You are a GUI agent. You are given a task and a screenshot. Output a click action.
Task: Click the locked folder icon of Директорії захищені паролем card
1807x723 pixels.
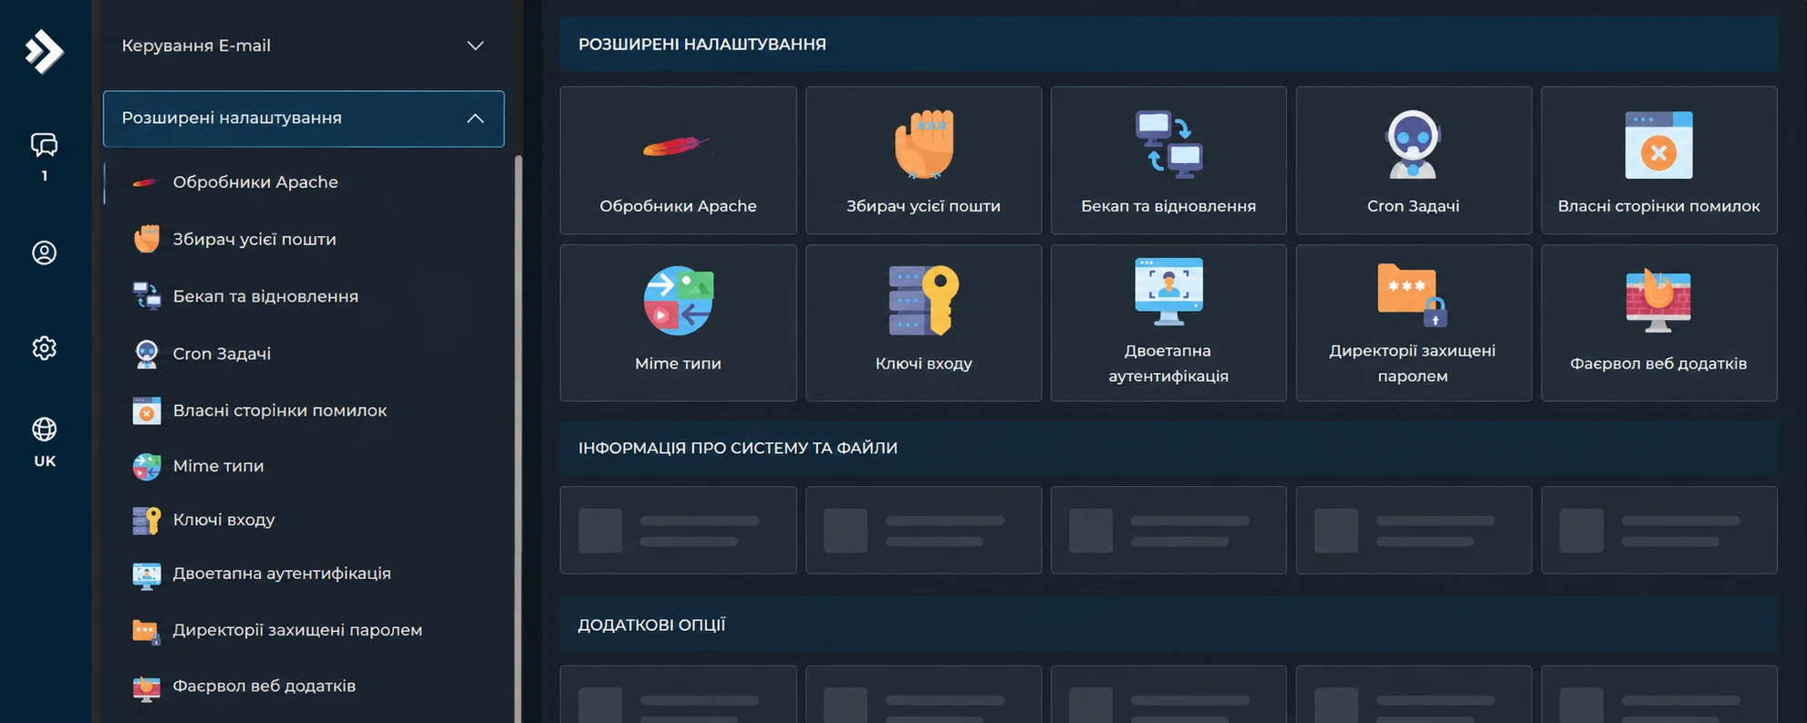pos(1412,294)
